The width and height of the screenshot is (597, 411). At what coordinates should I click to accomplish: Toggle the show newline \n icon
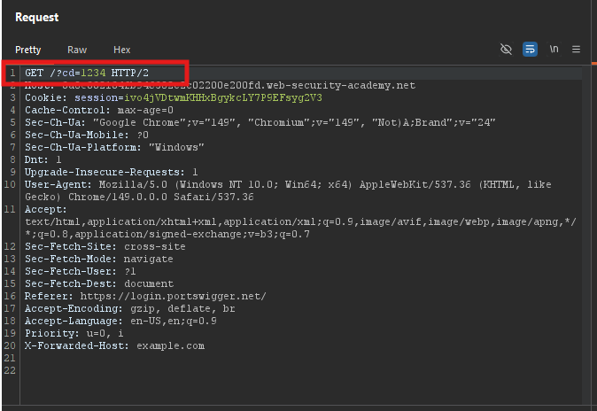click(x=554, y=49)
